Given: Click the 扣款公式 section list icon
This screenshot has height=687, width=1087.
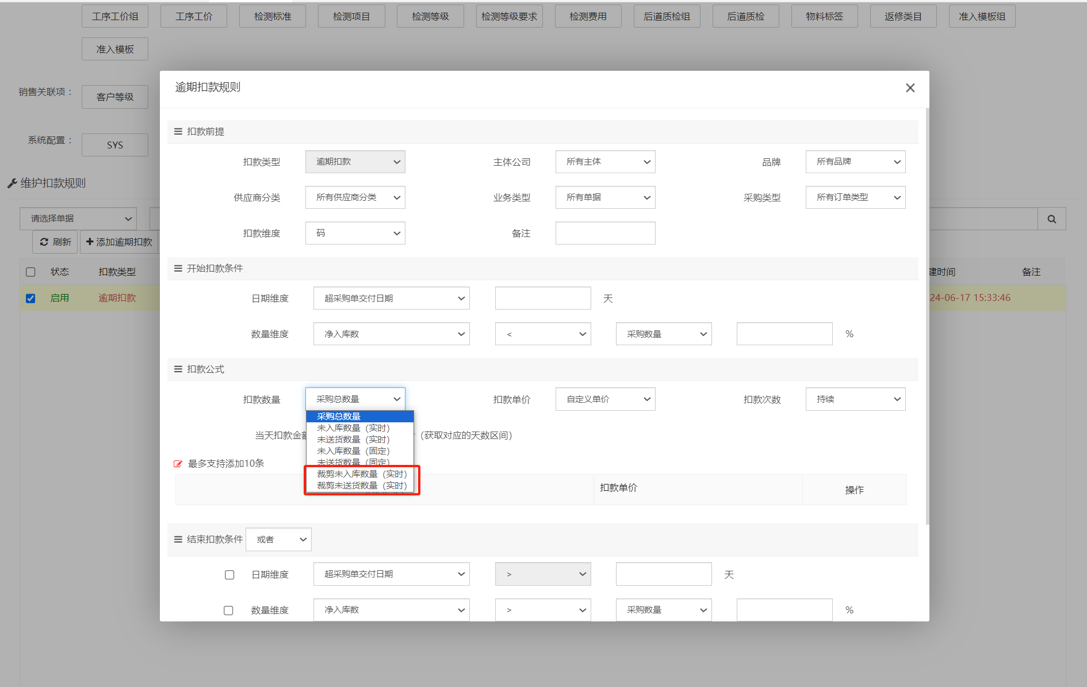Looking at the screenshot, I should coord(178,369).
